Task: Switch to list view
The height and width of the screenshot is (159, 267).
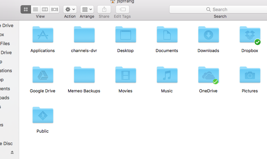Action: 35,9
